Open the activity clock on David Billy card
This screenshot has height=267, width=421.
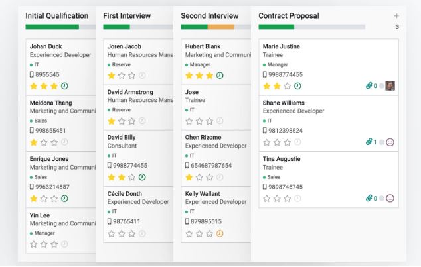coord(142,176)
